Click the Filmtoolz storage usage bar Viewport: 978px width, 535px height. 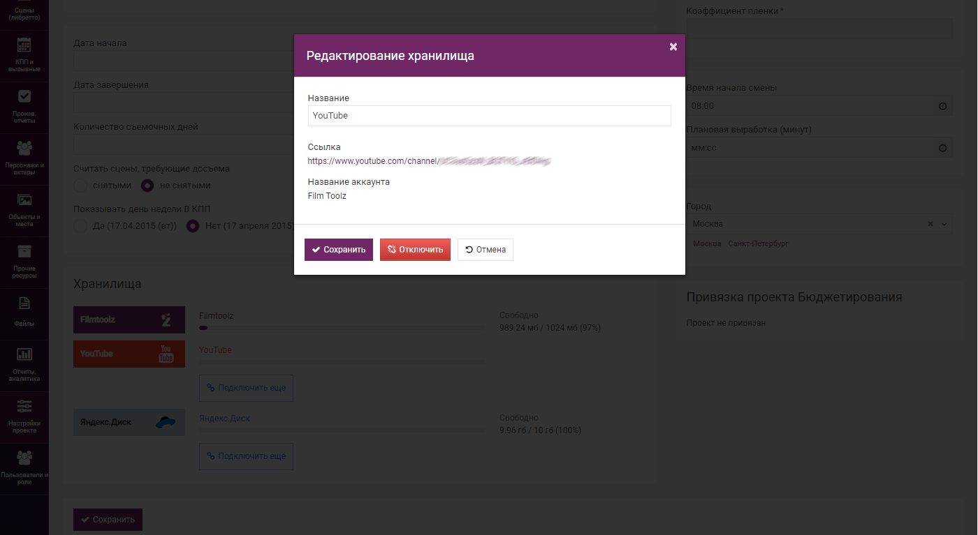[342, 327]
